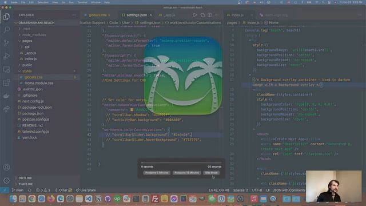This screenshot has width=366, height=206.
Task: Expand the api folder
Action: pyautogui.click(x=27, y=47)
